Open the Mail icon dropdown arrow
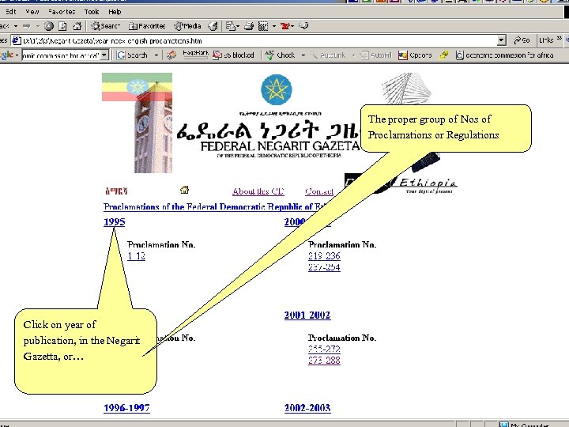569x427 pixels. [238, 26]
